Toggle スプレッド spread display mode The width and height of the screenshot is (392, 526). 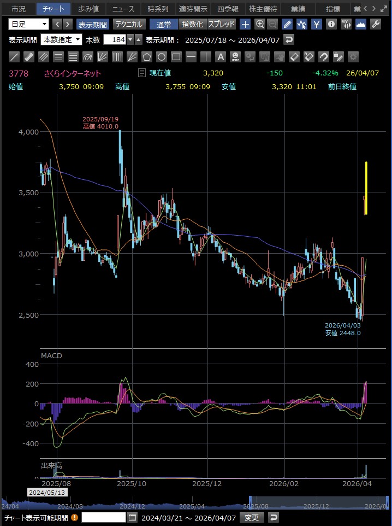[221, 24]
